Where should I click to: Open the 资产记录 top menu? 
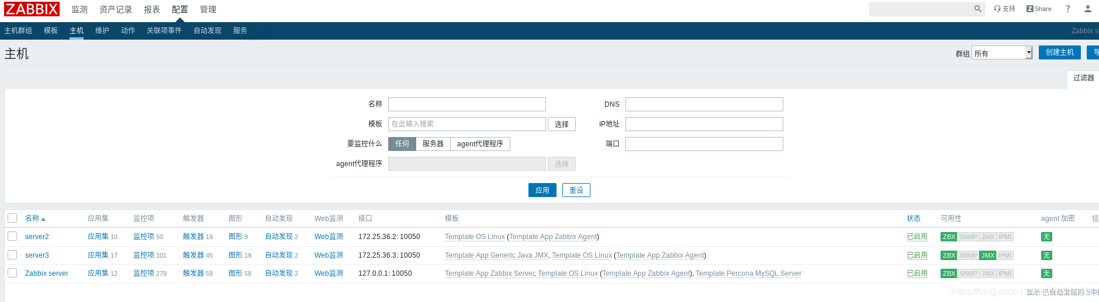point(116,9)
